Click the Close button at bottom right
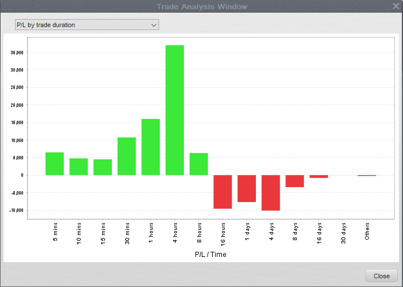Viewport: 403px width, 287px height. click(381, 276)
